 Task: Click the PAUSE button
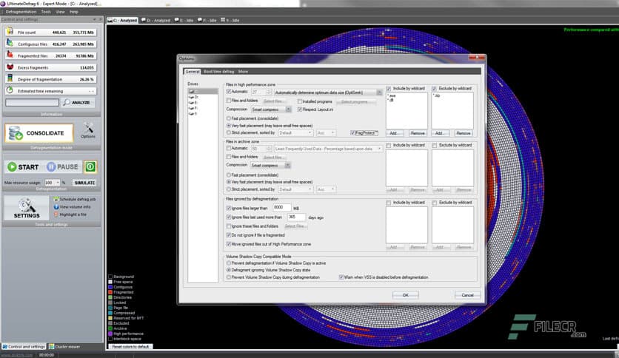pos(62,166)
